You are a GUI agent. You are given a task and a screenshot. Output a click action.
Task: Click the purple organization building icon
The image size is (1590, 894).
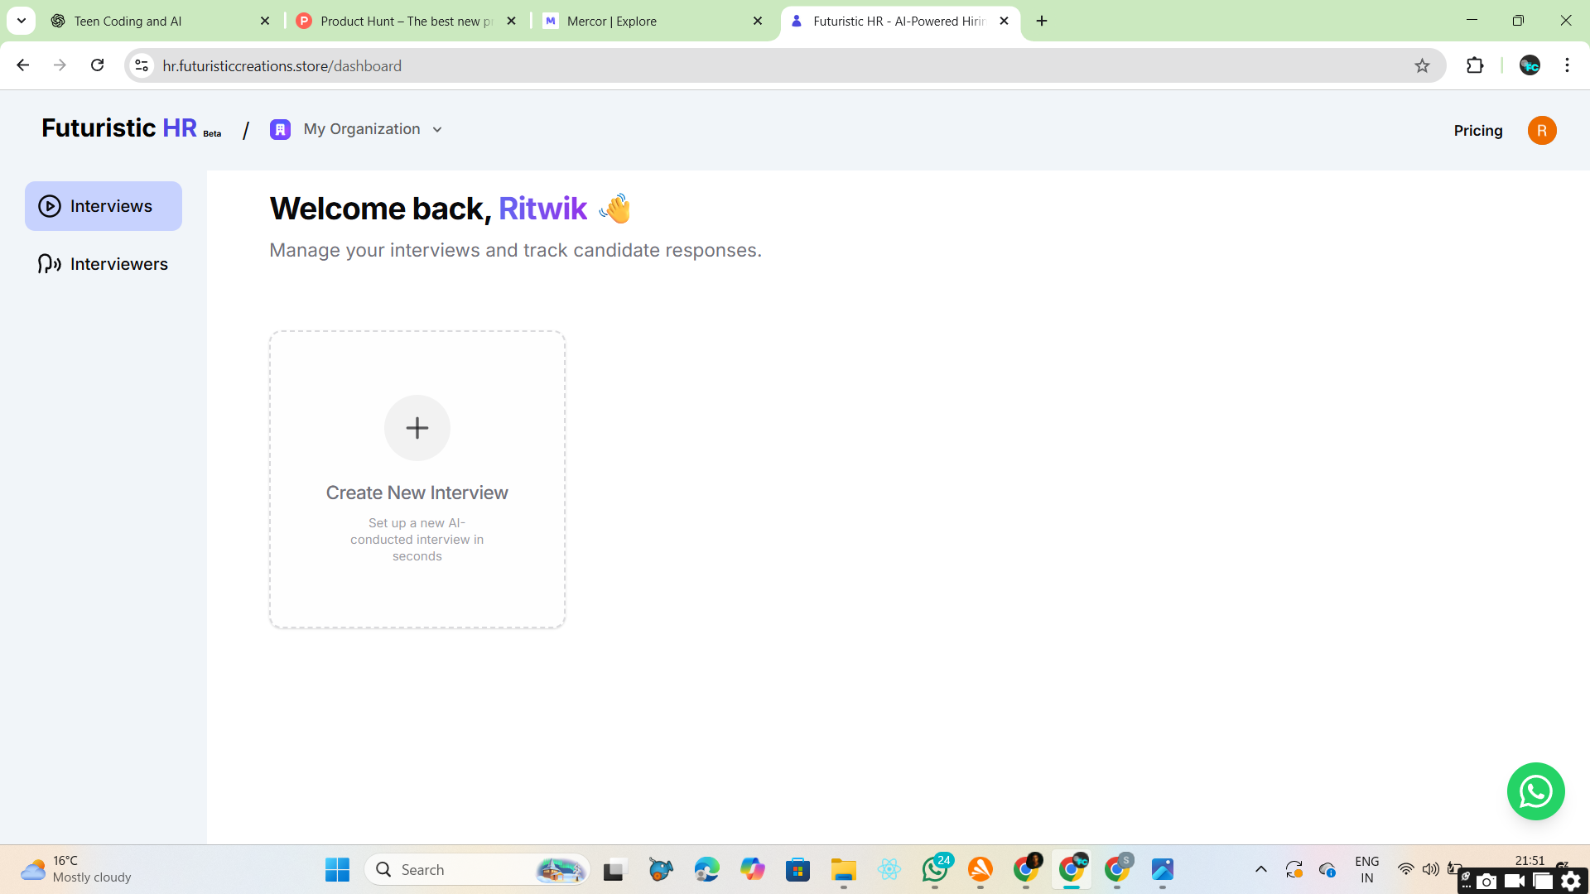280,129
